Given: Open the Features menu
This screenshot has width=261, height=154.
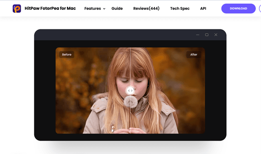Looking at the screenshot, I should tap(93, 9).
